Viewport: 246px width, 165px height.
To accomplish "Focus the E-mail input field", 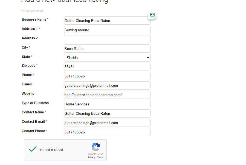I will pos(107,85).
